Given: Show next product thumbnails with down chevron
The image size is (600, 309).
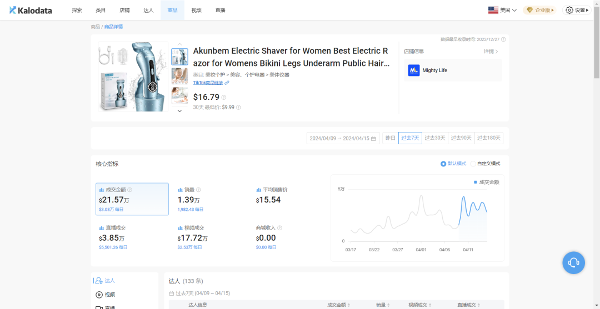Looking at the screenshot, I should [179, 111].
